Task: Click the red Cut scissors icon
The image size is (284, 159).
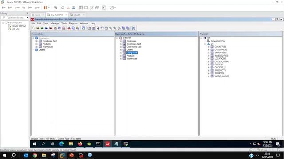Action: (x=69, y=28)
